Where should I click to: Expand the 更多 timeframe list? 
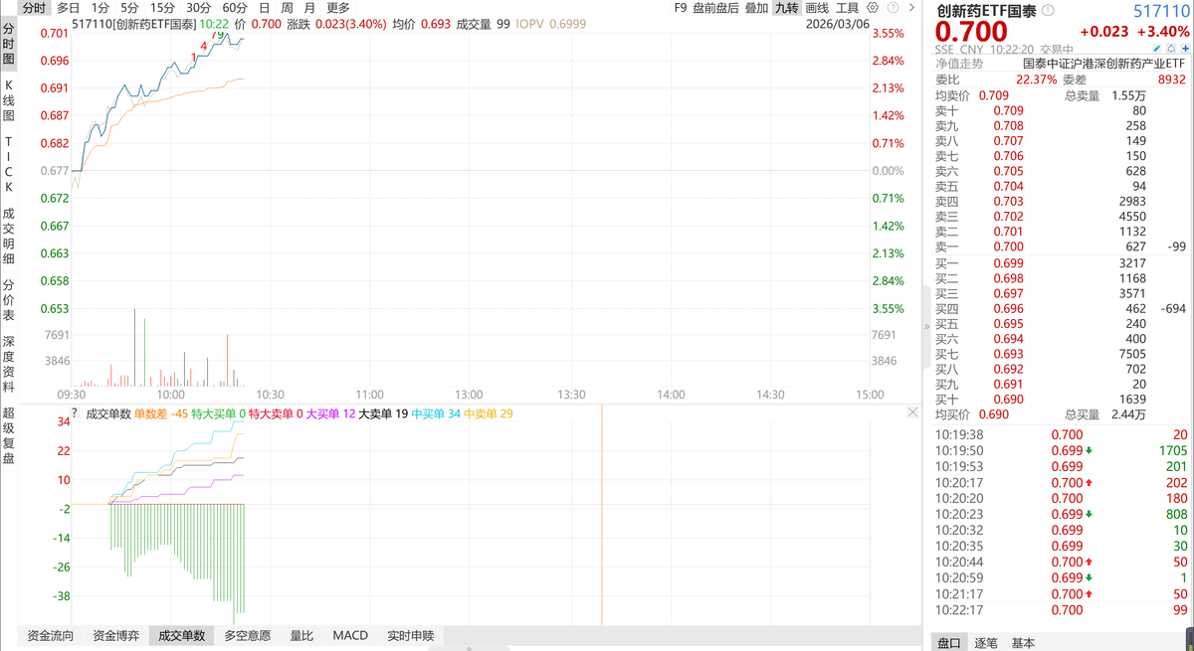338,8
